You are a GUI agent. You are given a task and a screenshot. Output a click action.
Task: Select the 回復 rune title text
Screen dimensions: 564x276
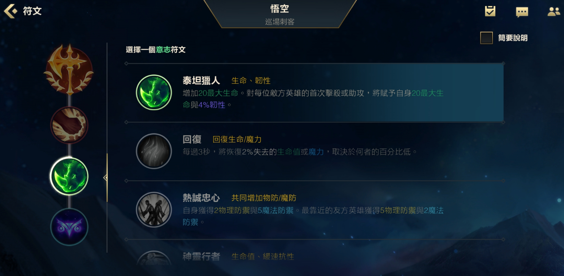[192, 139]
